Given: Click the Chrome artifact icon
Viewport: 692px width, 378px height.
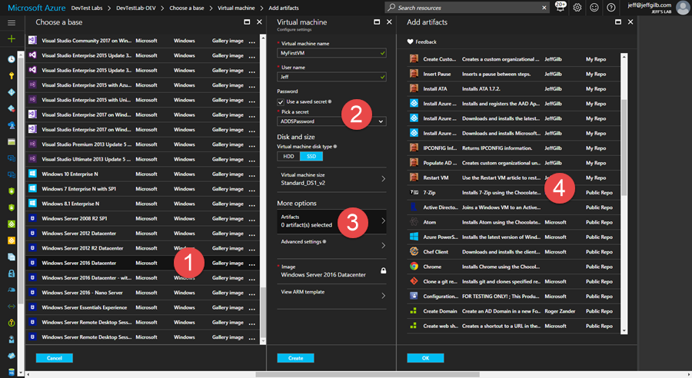Looking at the screenshot, I should click(414, 267).
